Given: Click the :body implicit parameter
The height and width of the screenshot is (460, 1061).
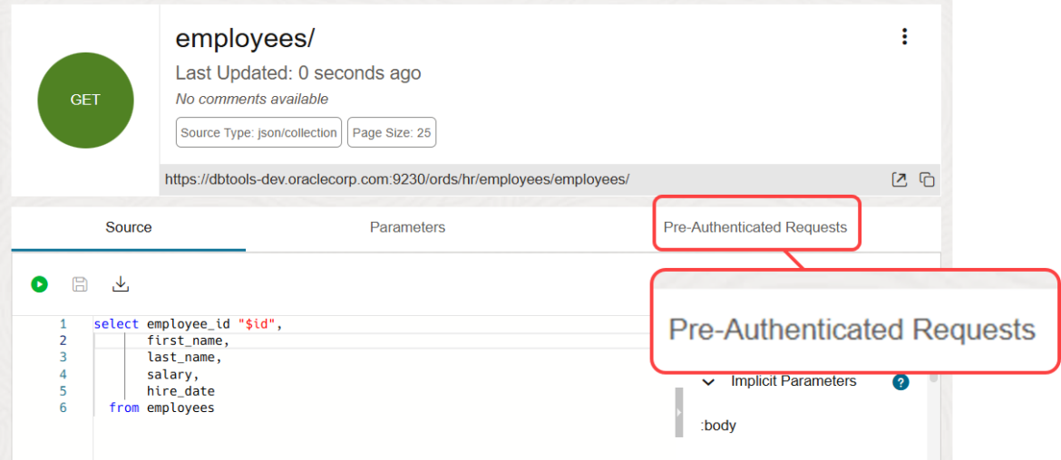Looking at the screenshot, I should click(x=718, y=426).
